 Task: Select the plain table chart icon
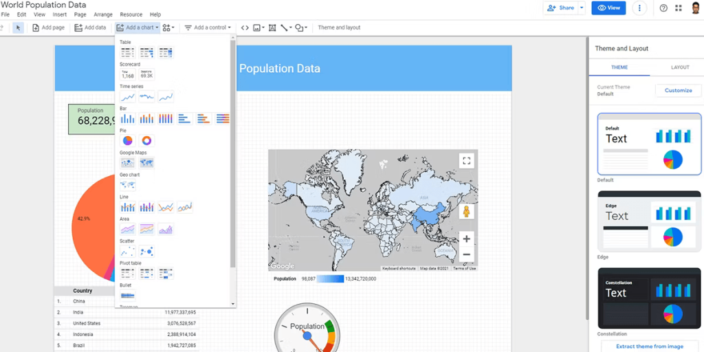(127, 52)
